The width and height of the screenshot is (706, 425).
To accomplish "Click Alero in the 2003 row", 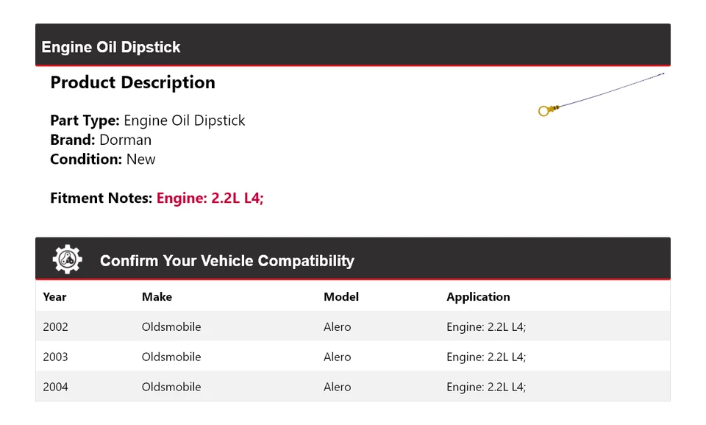I will coord(338,357).
